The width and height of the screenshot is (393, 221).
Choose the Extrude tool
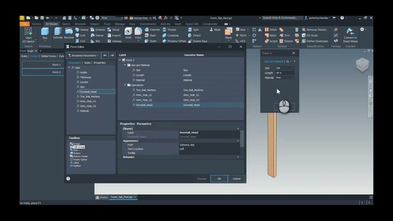58,34
